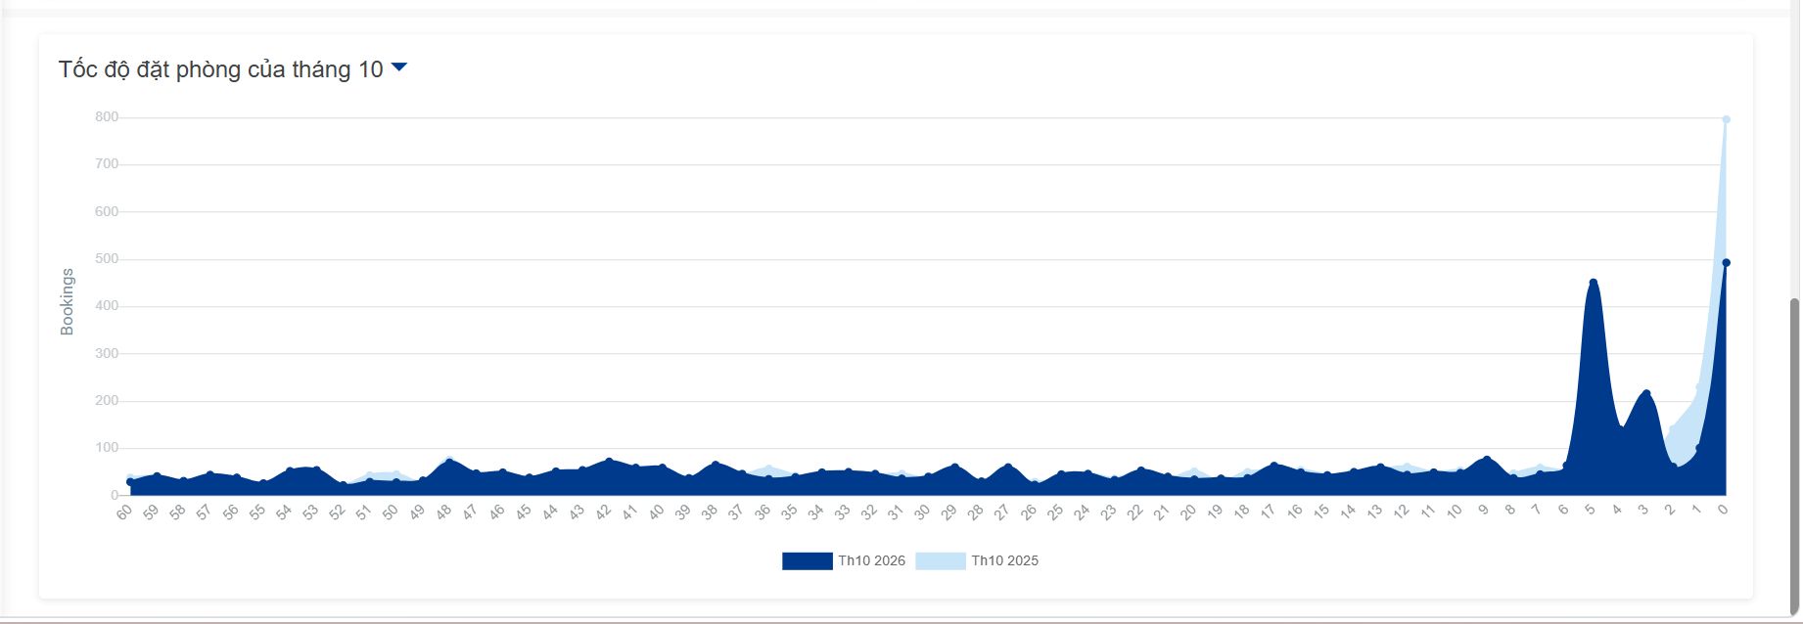Select the Th10 2025 peak data point near 800
1803x624 pixels.
pos(1726,119)
